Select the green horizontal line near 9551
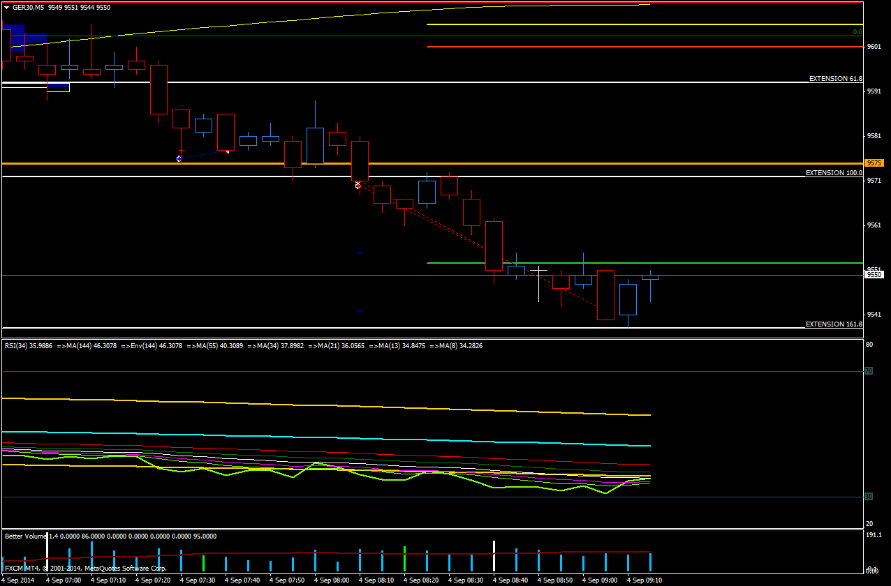The height and width of the screenshot is (586, 891). click(628, 263)
